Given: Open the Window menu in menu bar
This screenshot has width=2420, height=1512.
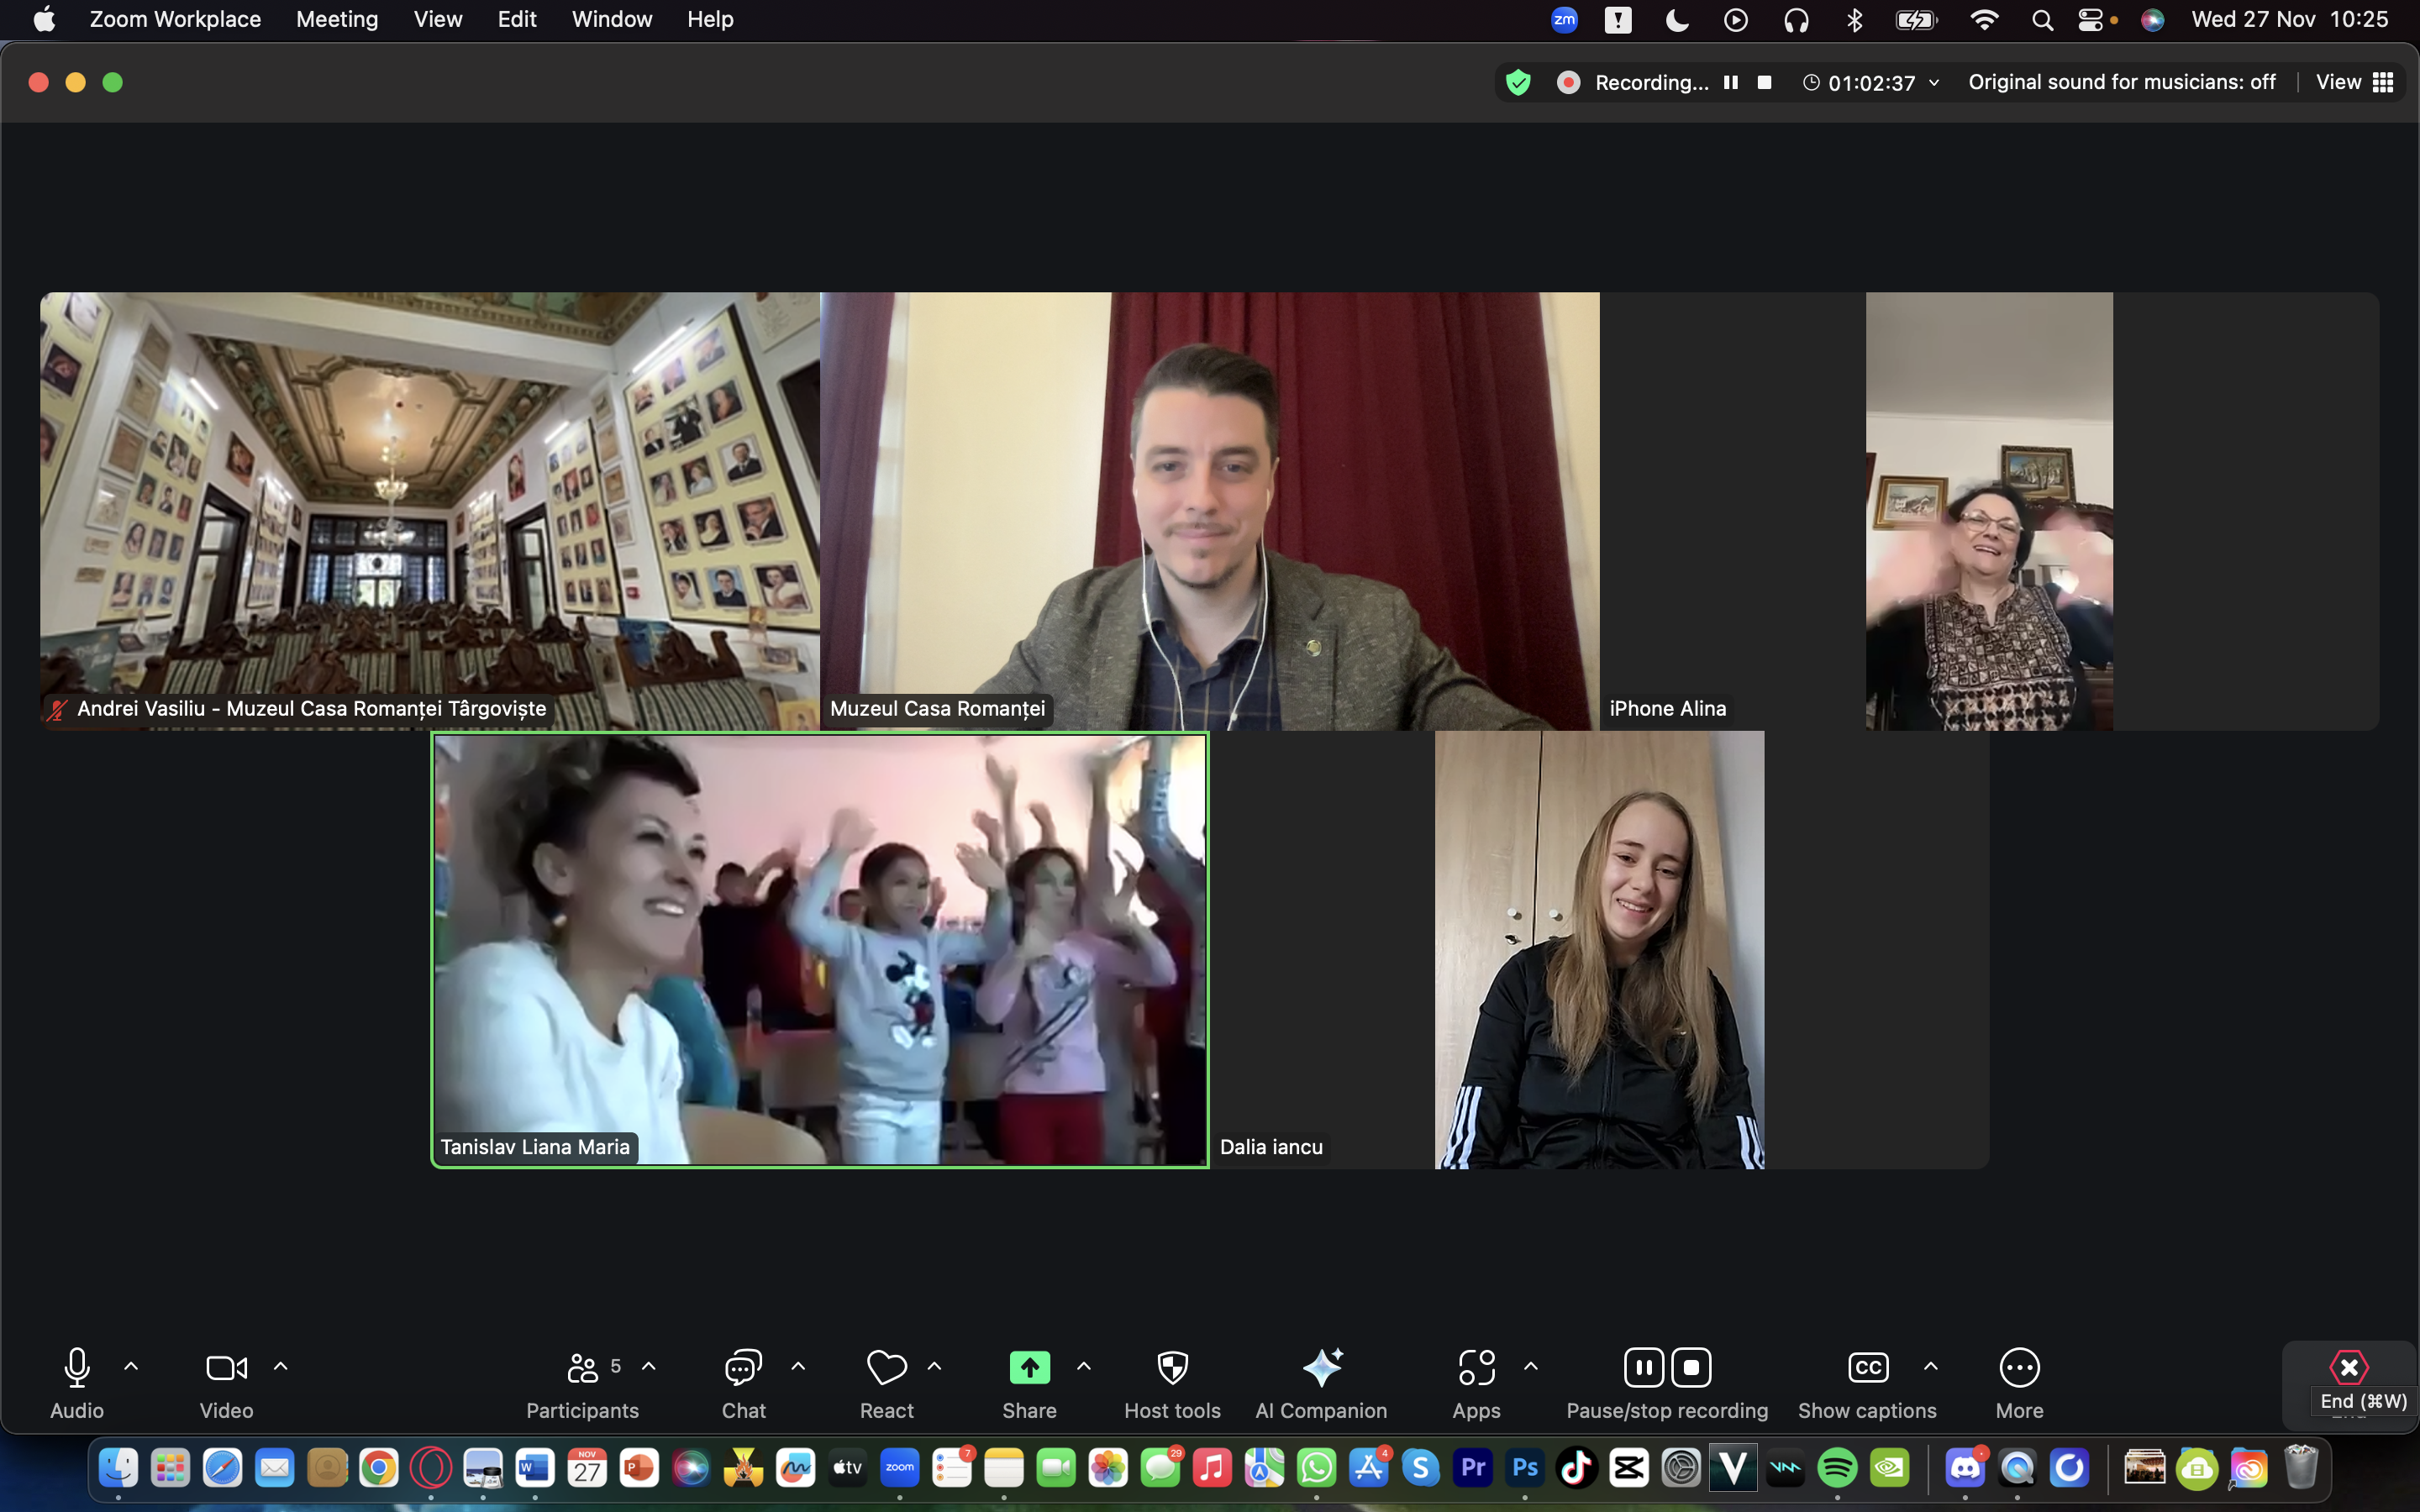Looking at the screenshot, I should 611,19.
